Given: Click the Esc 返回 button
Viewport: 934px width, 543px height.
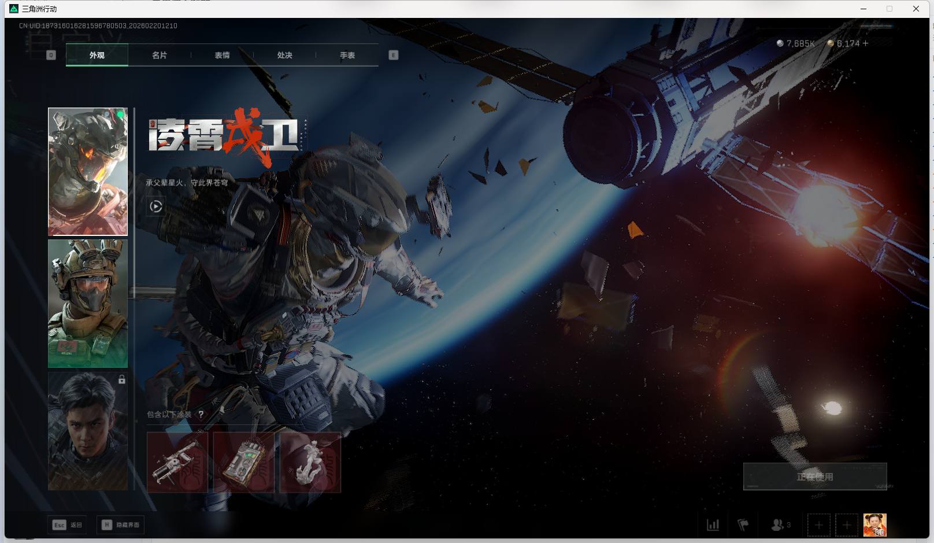Looking at the screenshot, I should tap(68, 524).
